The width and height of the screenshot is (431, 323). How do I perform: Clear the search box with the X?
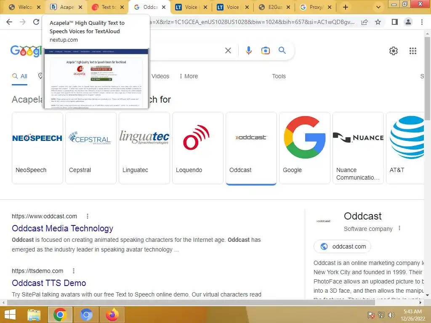[x=228, y=50]
